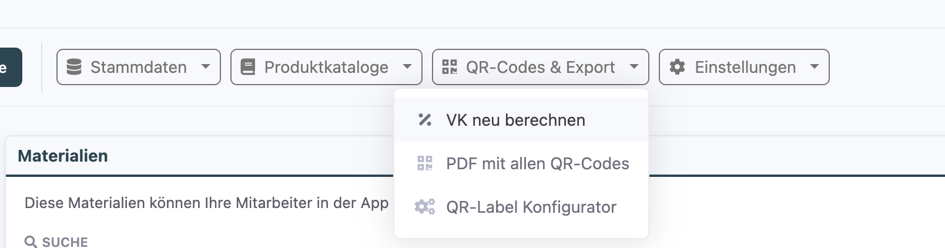Click the QR code icon in toolbar button

[450, 67]
